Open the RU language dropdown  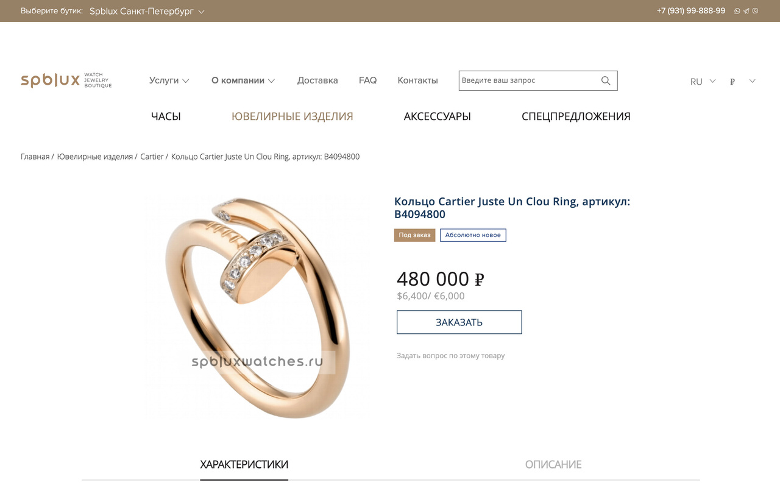click(x=703, y=81)
